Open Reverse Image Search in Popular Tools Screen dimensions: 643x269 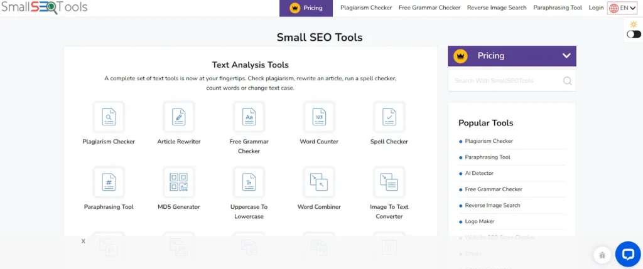[492, 205]
